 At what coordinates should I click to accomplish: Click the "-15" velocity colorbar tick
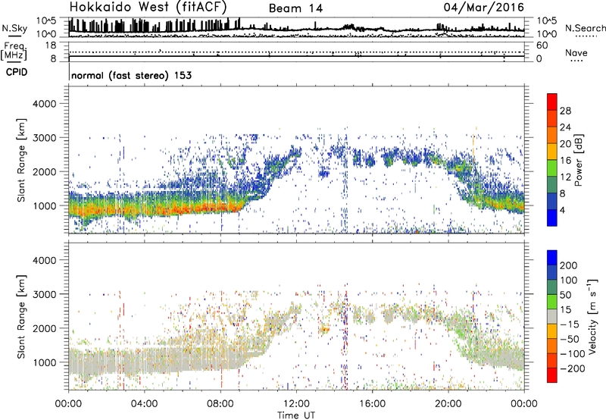tap(570, 324)
